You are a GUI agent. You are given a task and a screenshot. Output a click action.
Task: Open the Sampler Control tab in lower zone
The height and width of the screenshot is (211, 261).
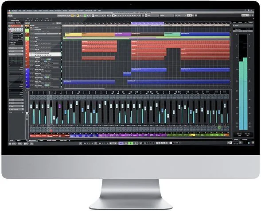click(51, 140)
